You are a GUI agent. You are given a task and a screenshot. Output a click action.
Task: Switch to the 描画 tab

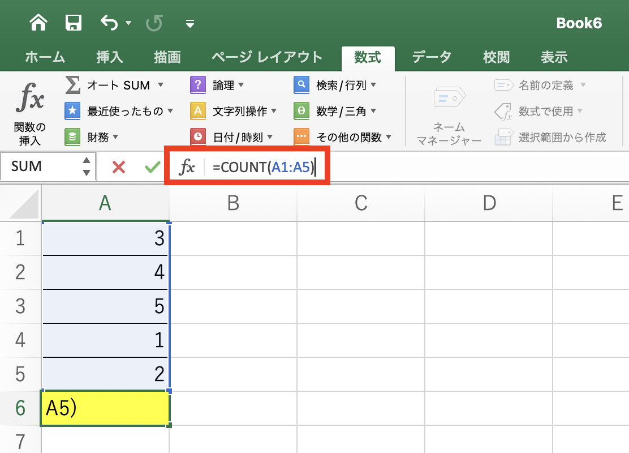[167, 57]
